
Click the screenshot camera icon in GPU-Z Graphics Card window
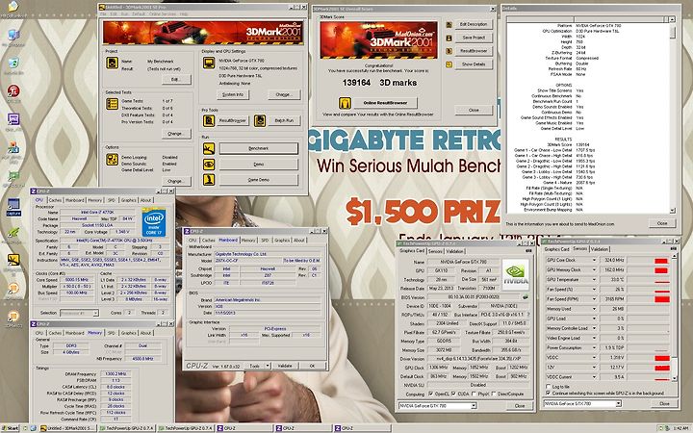point(528,250)
